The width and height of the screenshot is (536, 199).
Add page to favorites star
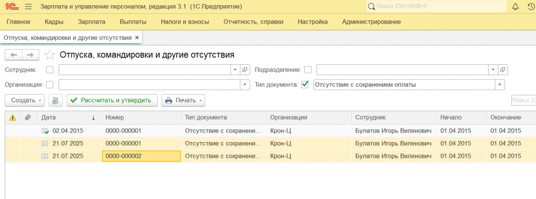coord(50,55)
